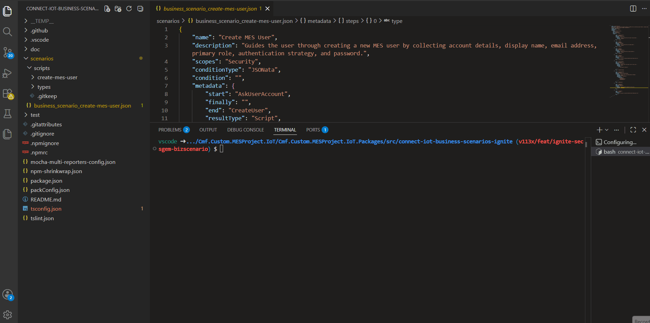Switch to the PROBLEMS tab
This screenshot has width=650, height=323.
[174, 130]
